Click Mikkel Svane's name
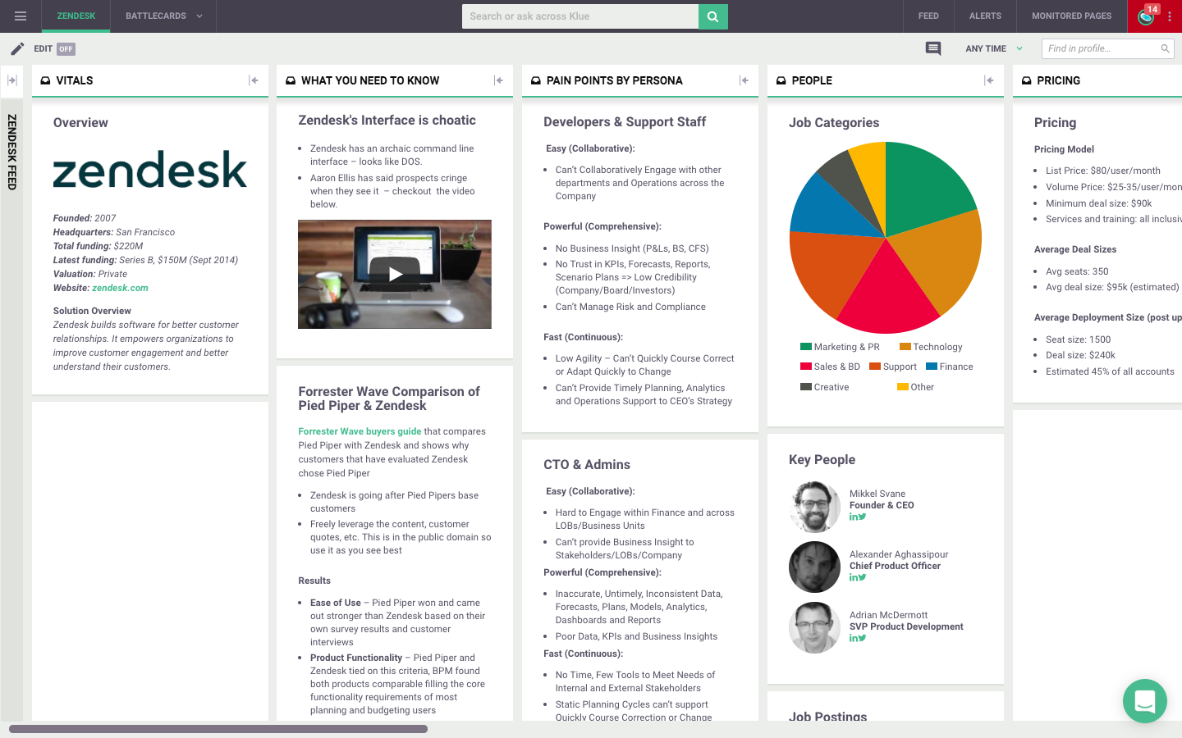Image resolution: width=1182 pixels, height=738 pixels. pyautogui.click(x=877, y=494)
